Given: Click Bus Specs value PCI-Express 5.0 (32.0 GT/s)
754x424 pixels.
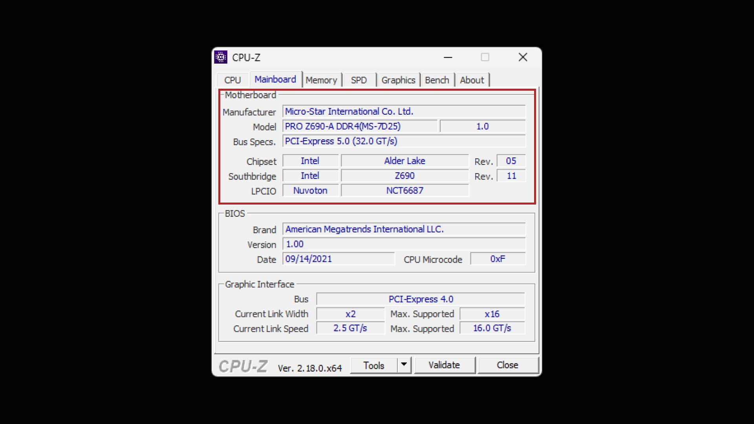Looking at the screenshot, I should click(404, 141).
